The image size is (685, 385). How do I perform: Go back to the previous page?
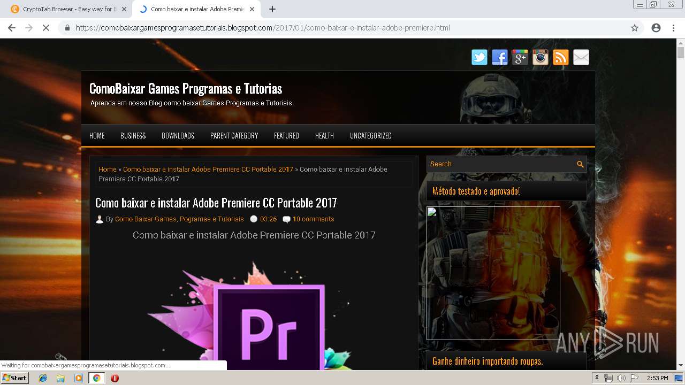(x=12, y=28)
